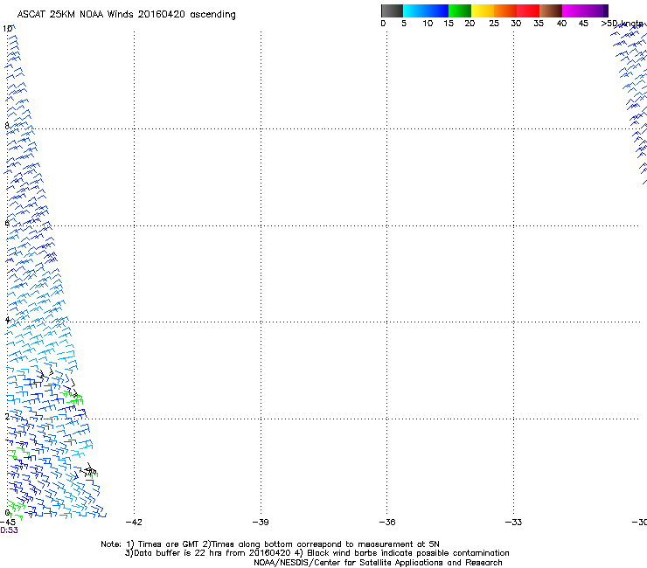Click the longitude label -36
This screenshot has width=647, height=568.
coord(387,523)
